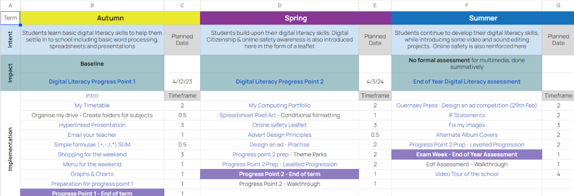Select column F header
Image resolution: width=574 pixels, height=196 pixels.
point(467,5)
